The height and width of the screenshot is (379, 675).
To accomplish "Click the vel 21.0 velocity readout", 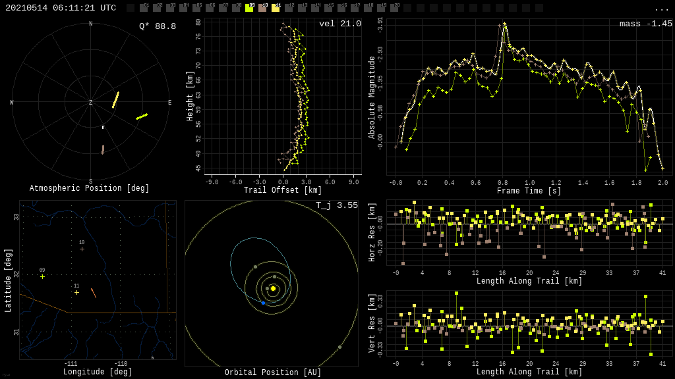I will pyautogui.click(x=340, y=24).
